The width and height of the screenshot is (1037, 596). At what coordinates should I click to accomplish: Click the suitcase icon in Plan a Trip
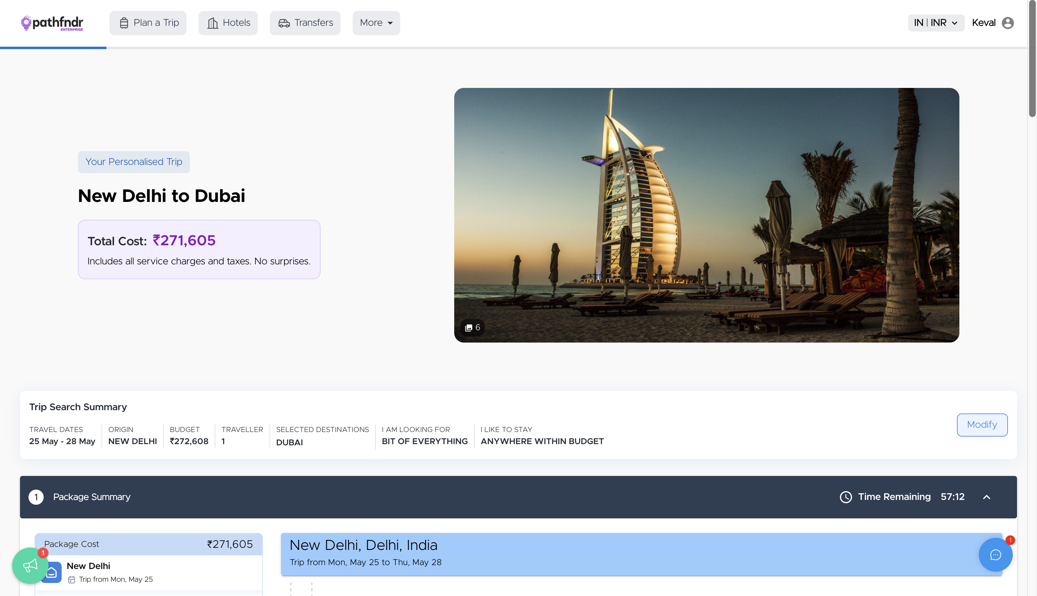124,23
